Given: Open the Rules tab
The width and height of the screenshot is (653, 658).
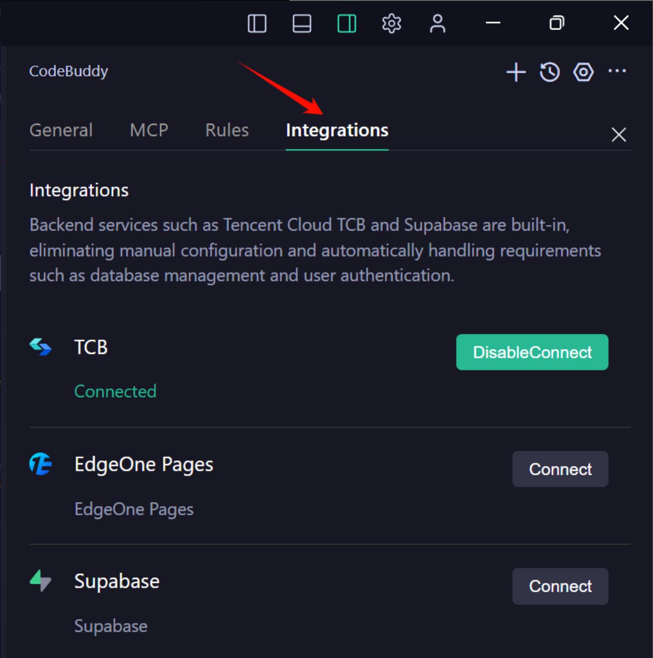Looking at the screenshot, I should point(227,130).
